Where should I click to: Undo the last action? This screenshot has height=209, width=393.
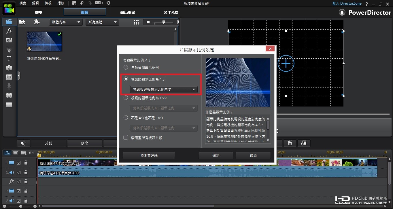(x=82, y=3)
